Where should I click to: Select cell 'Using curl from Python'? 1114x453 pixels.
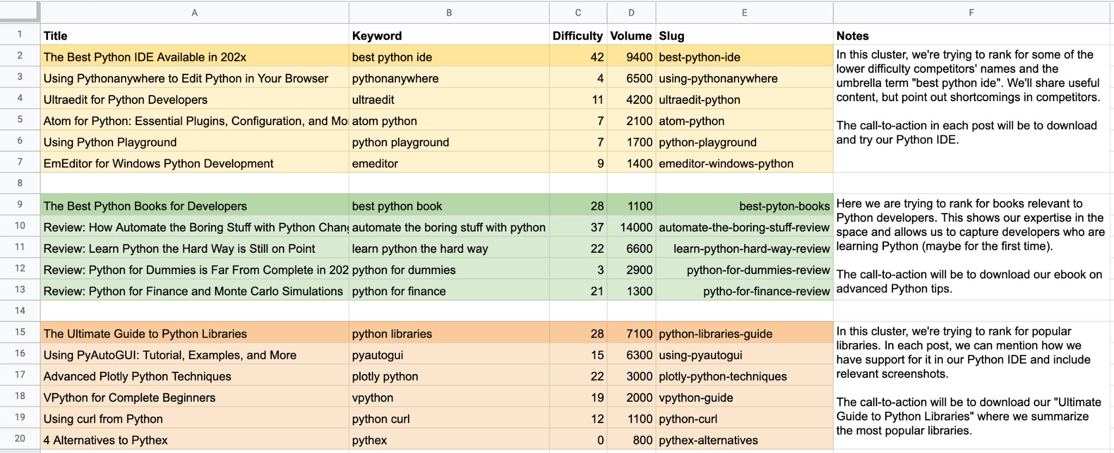[195, 417]
